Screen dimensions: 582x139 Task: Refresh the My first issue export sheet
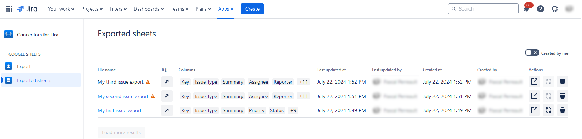click(548, 110)
